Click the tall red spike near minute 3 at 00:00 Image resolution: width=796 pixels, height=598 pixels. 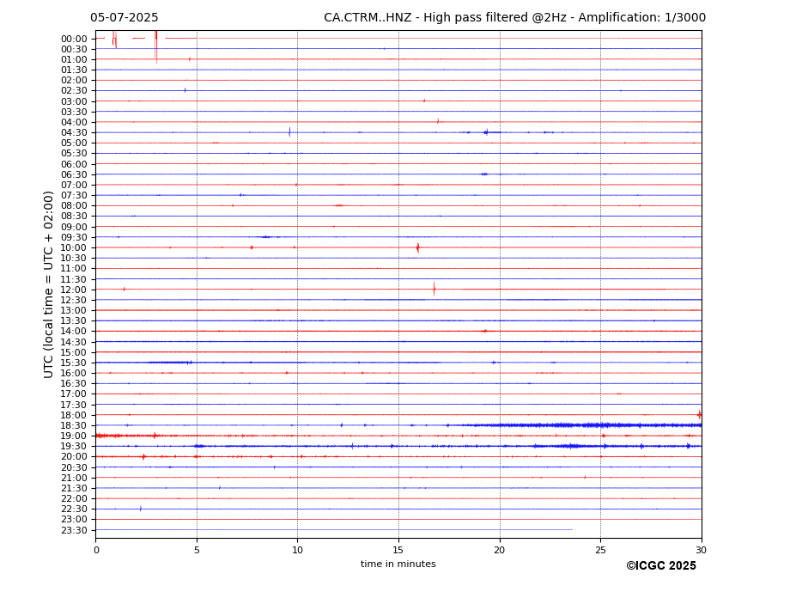coord(155,46)
